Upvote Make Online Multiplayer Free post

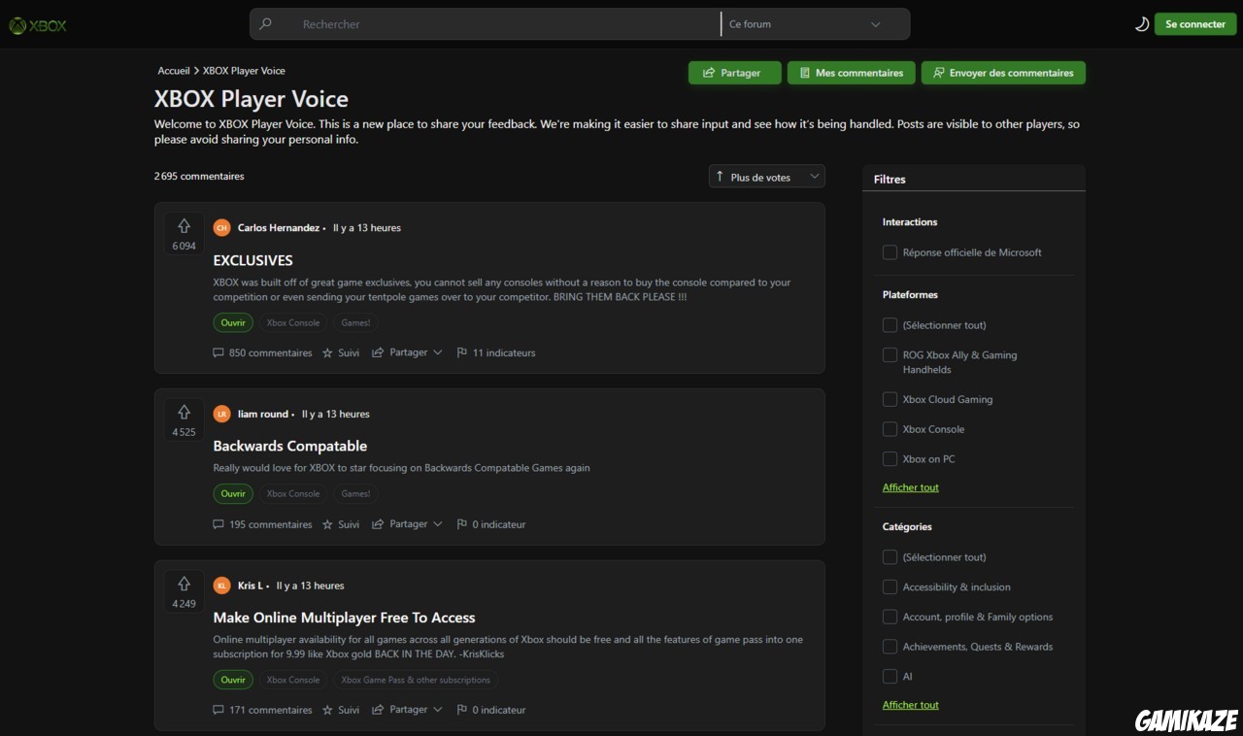pyautogui.click(x=184, y=584)
